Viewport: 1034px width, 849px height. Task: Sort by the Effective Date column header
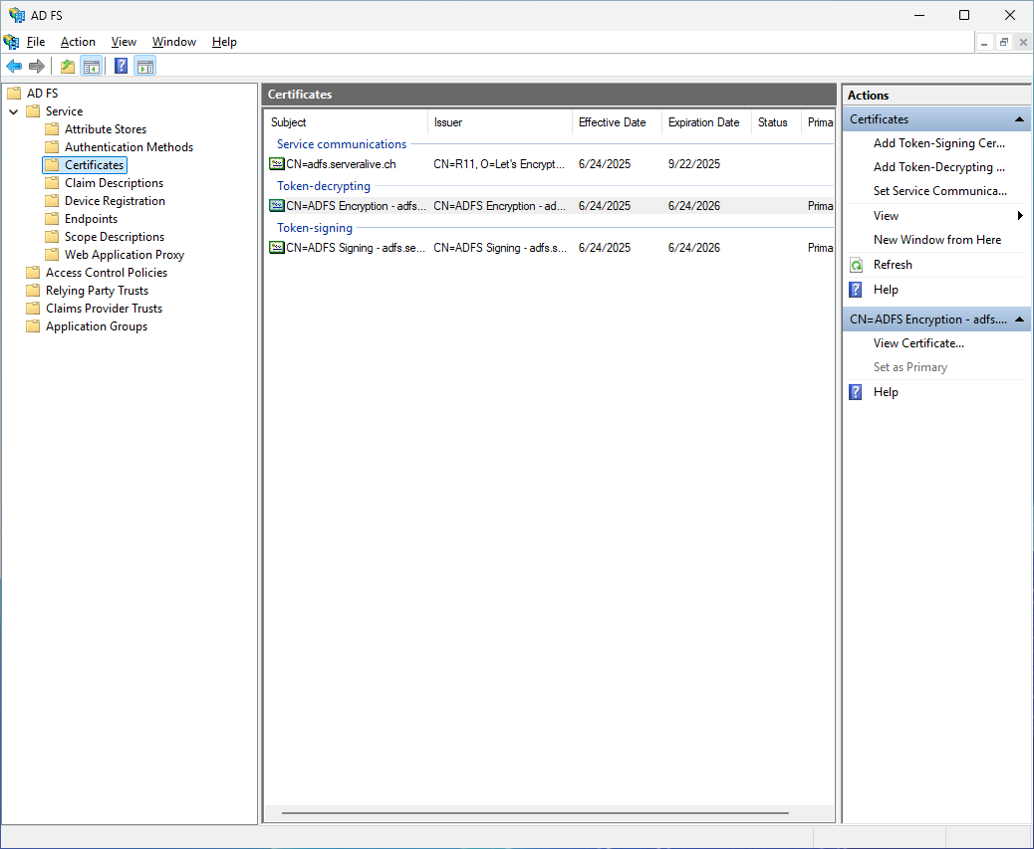coord(617,122)
